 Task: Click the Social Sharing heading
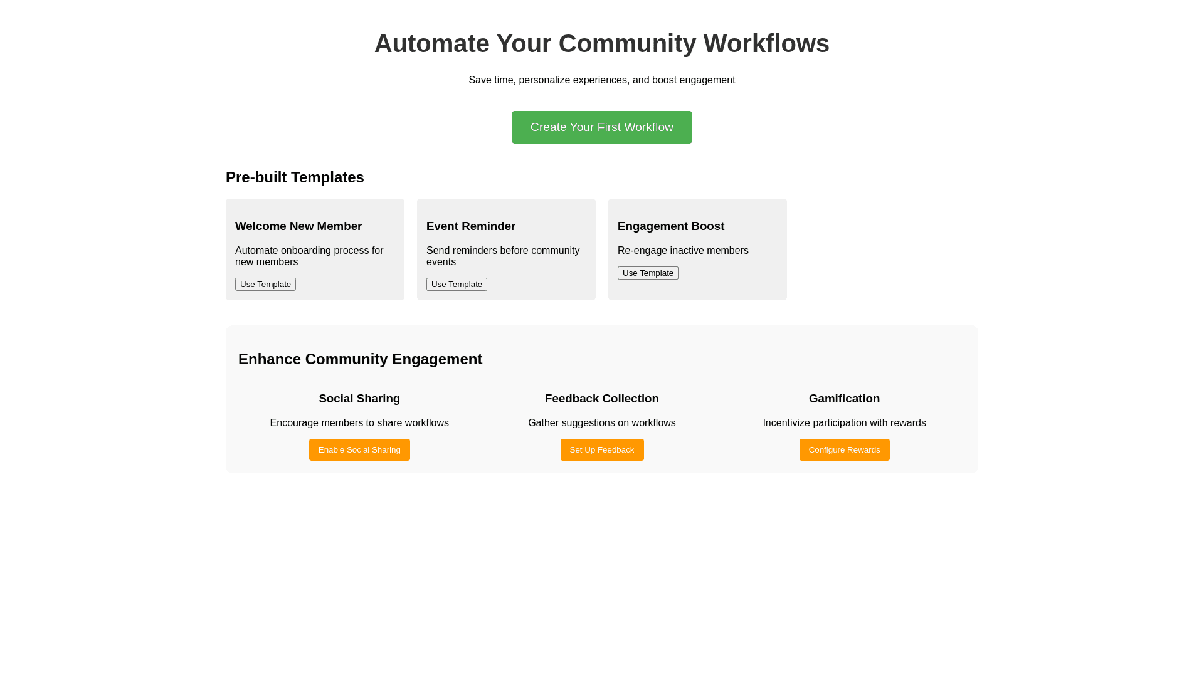point(359,399)
